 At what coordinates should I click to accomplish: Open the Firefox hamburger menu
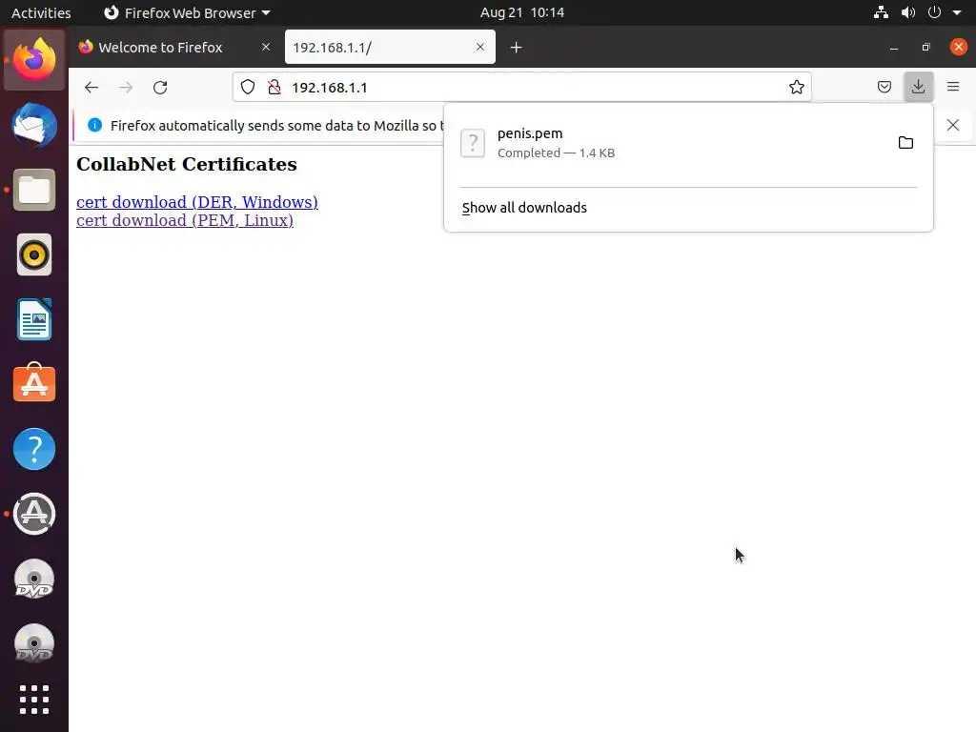[953, 87]
